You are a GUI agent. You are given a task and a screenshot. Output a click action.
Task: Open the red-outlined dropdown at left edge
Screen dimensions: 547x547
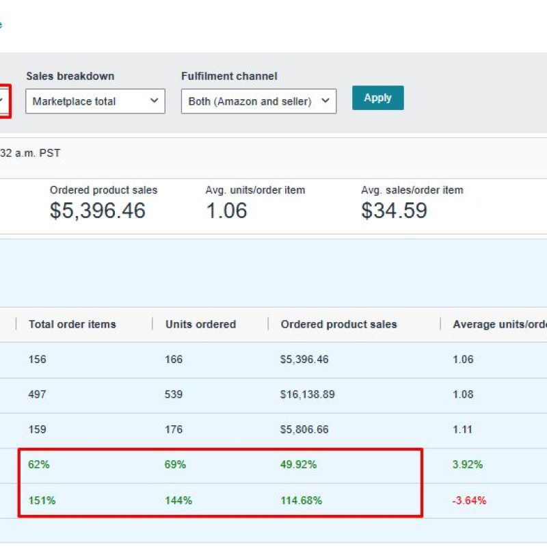(4, 101)
